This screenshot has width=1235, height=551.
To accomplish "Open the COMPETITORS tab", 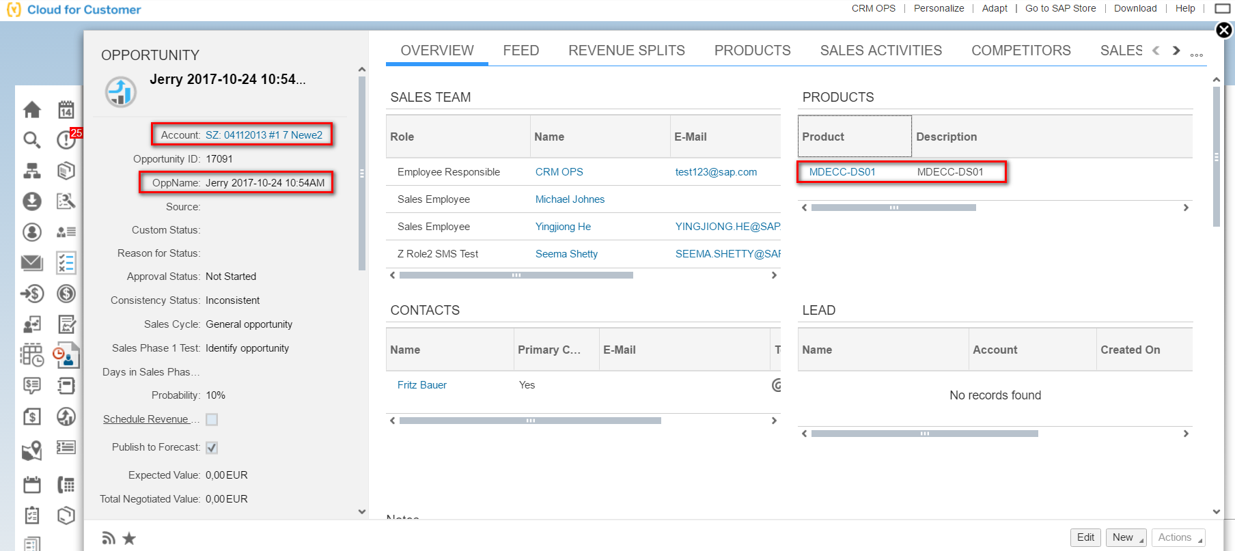I will [x=1021, y=51].
